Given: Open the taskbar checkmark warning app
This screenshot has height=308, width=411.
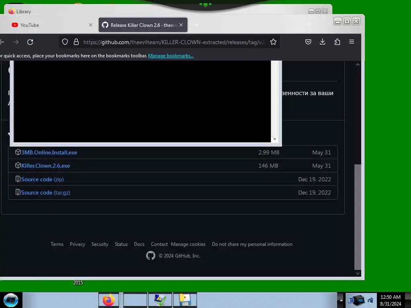Looking at the screenshot, I should point(160,300).
